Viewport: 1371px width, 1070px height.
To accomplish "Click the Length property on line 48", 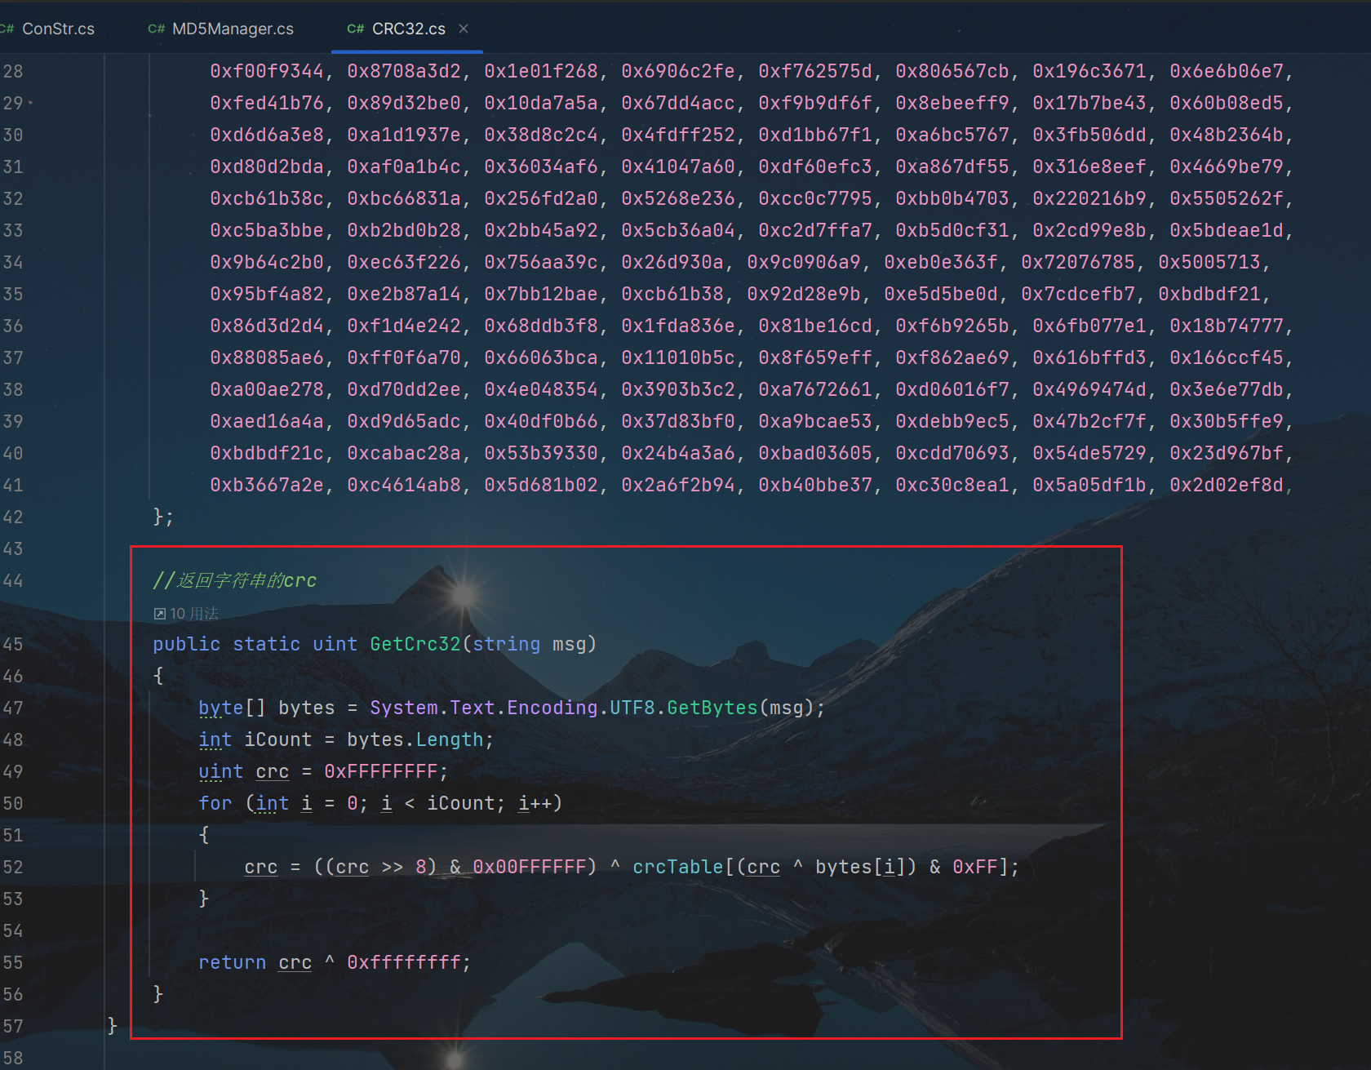I will pos(450,739).
